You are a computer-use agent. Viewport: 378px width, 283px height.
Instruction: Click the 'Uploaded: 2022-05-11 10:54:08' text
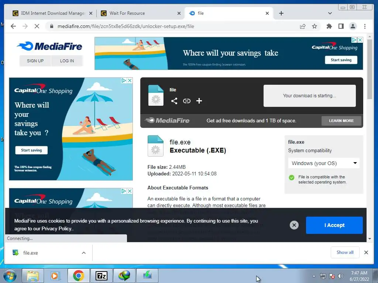pos(182,174)
